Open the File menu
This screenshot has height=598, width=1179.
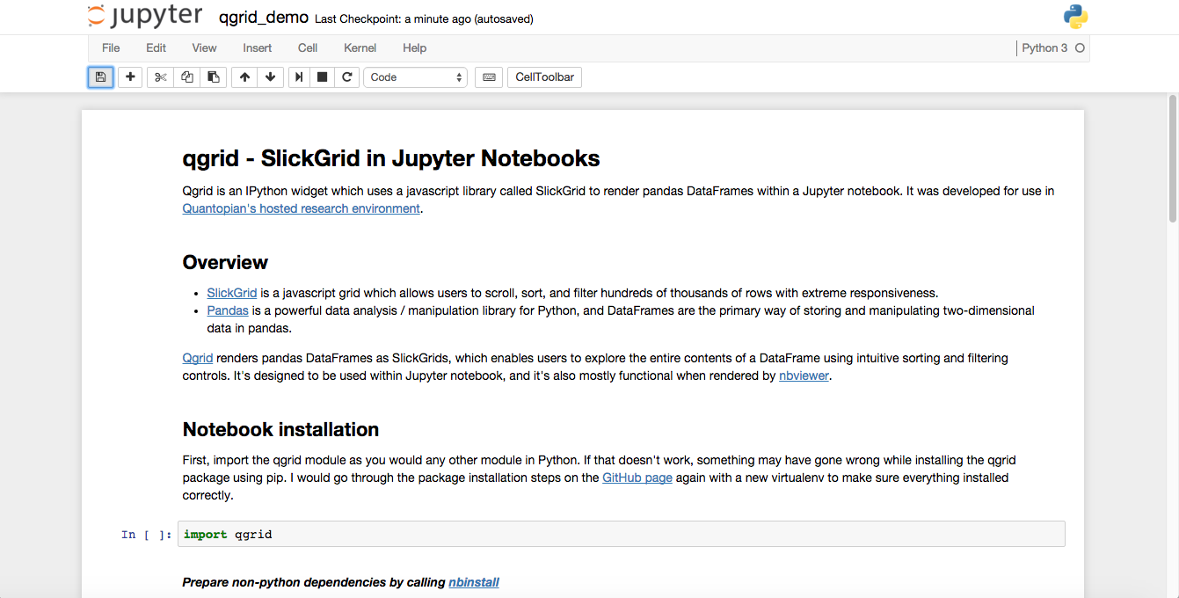[111, 47]
